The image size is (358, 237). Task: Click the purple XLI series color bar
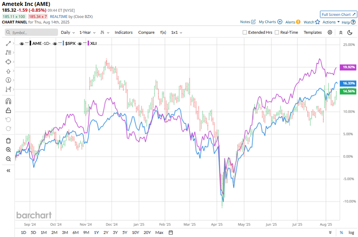(88, 43)
